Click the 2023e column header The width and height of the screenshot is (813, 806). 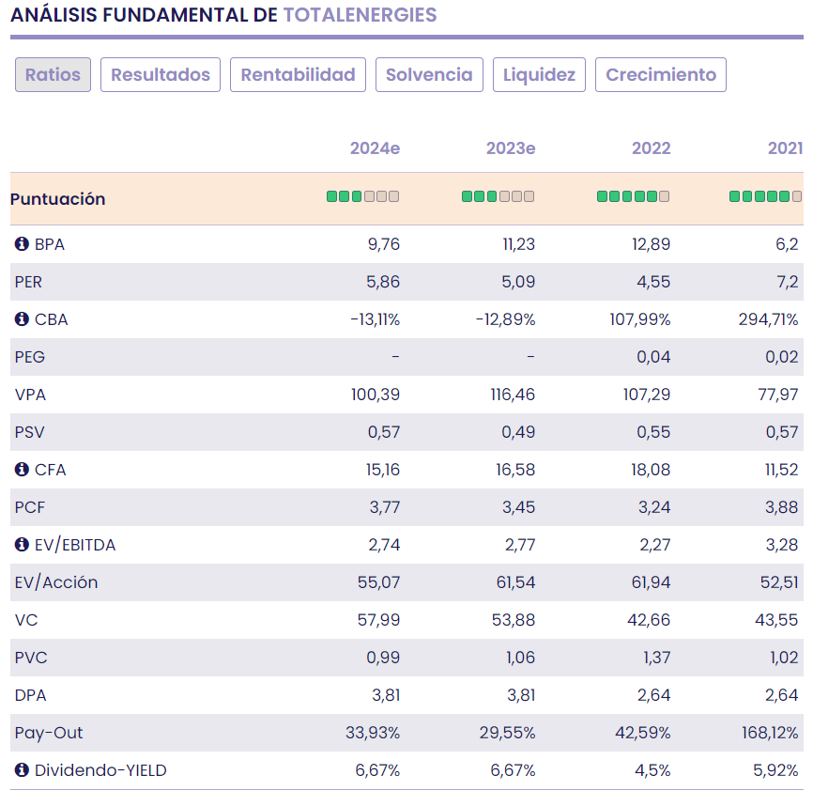511,148
